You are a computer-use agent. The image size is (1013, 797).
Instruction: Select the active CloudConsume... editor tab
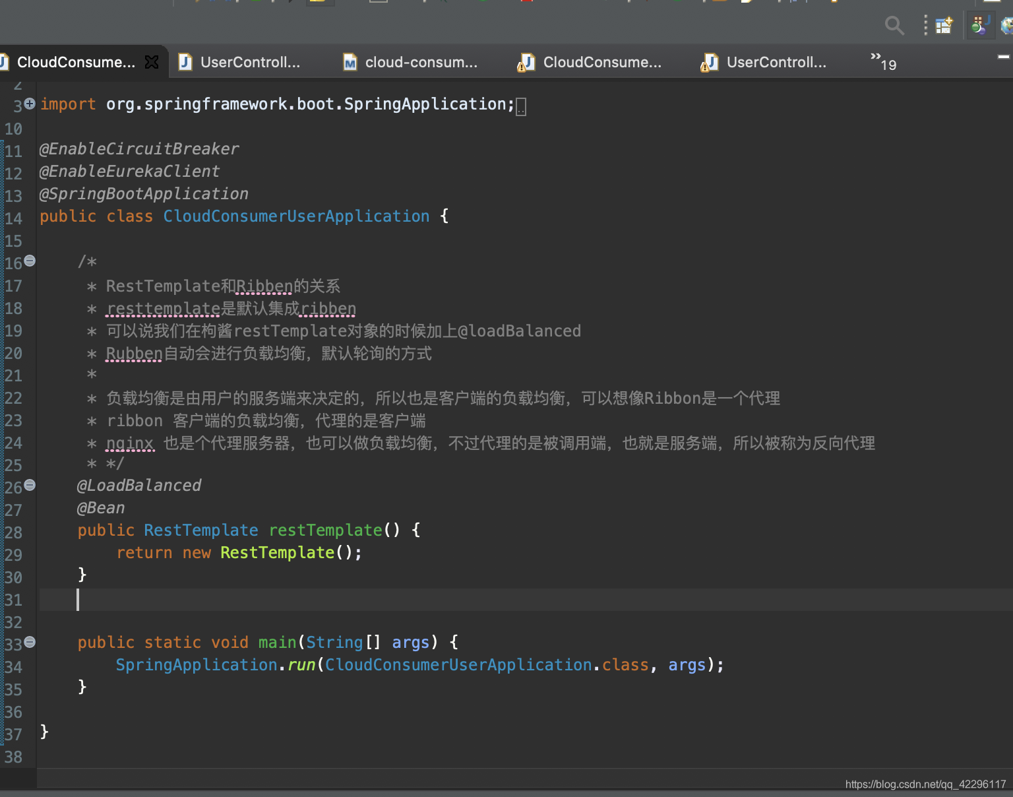click(x=76, y=62)
